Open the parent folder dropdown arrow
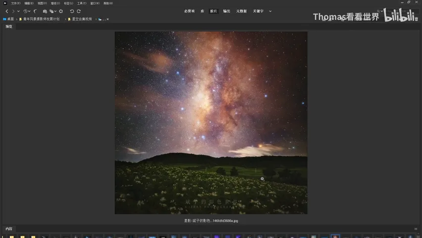The image size is (422, 238). tap(18, 11)
